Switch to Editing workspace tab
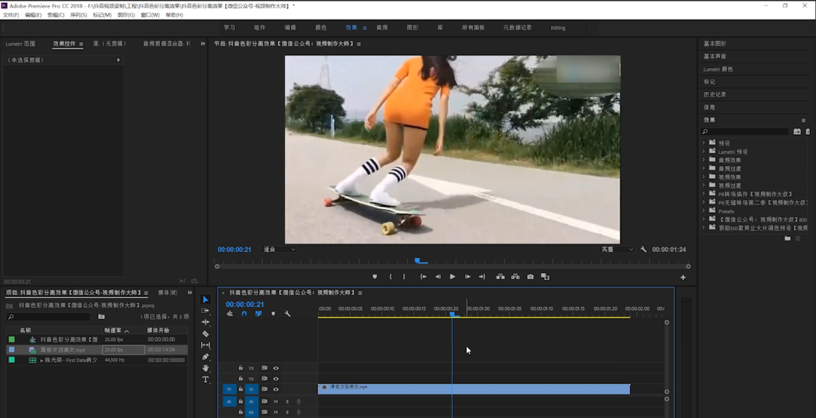Image resolution: width=816 pixels, height=418 pixels. click(558, 28)
